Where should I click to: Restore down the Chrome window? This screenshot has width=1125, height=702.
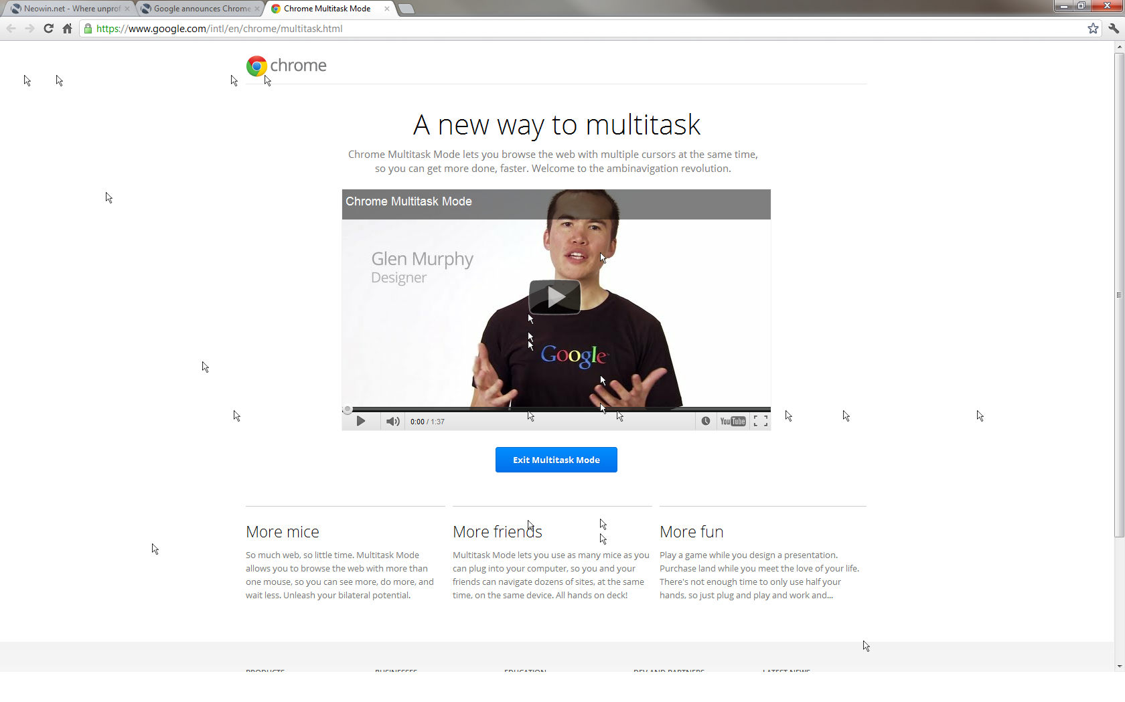coord(1081,6)
